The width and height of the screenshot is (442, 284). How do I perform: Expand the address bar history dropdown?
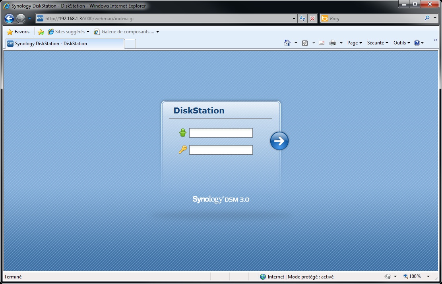click(x=294, y=19)
